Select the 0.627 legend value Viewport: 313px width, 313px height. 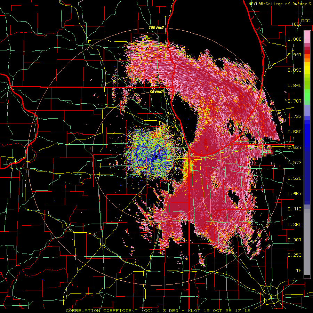295,147
